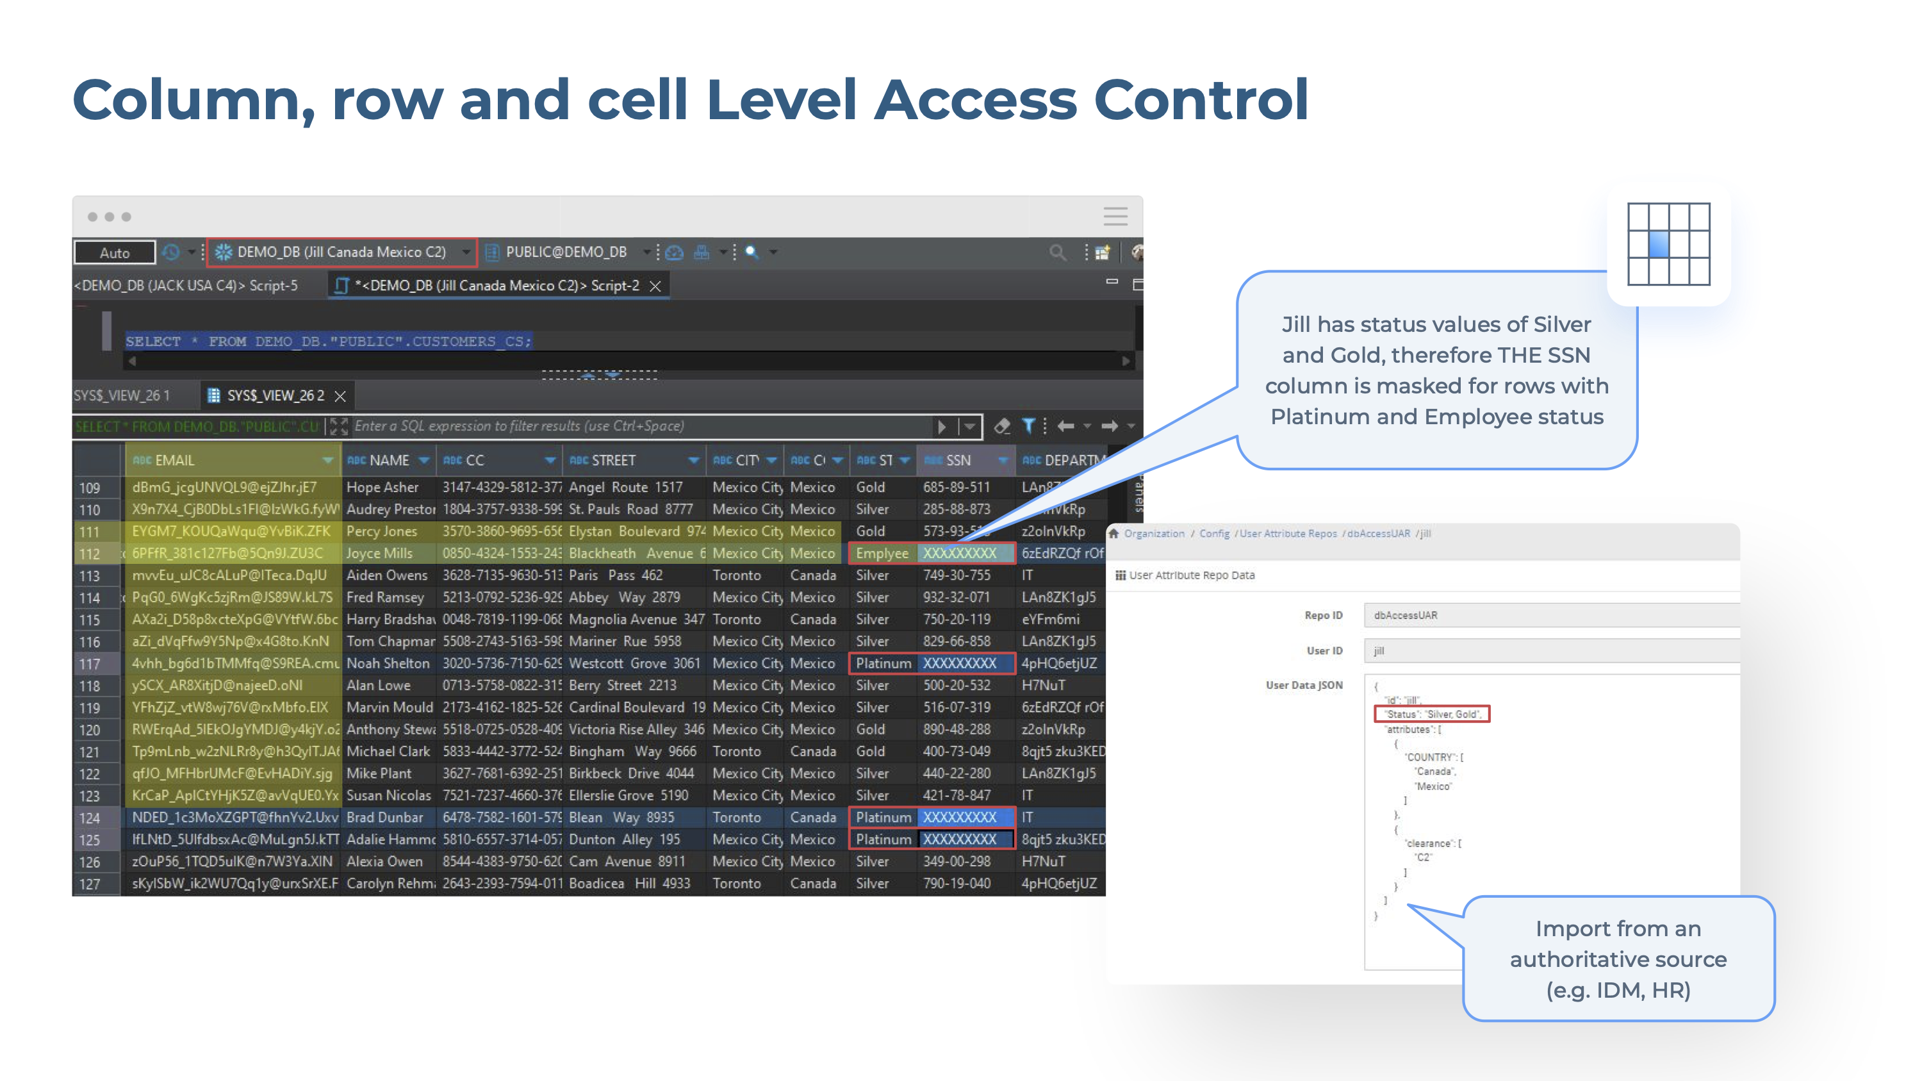1922x1081 pixels.
Task: Click the left arrow history icon
Action: (1065, 426)
